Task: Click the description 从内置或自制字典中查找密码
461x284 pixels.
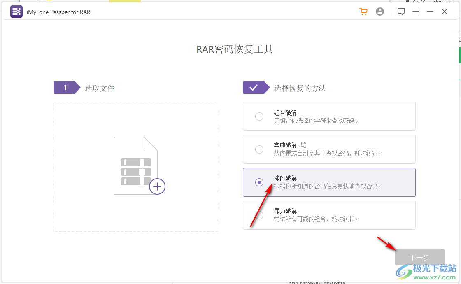Action: (327, 154)
